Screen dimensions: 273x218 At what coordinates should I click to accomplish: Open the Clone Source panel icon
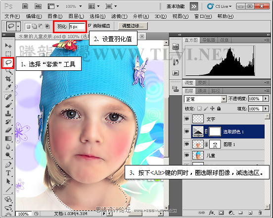(x=176, y=89)
